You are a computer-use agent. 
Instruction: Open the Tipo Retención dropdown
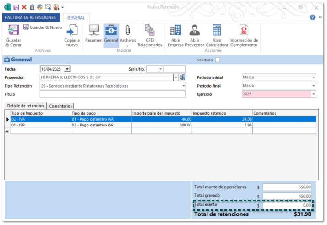tap(184, 86)
